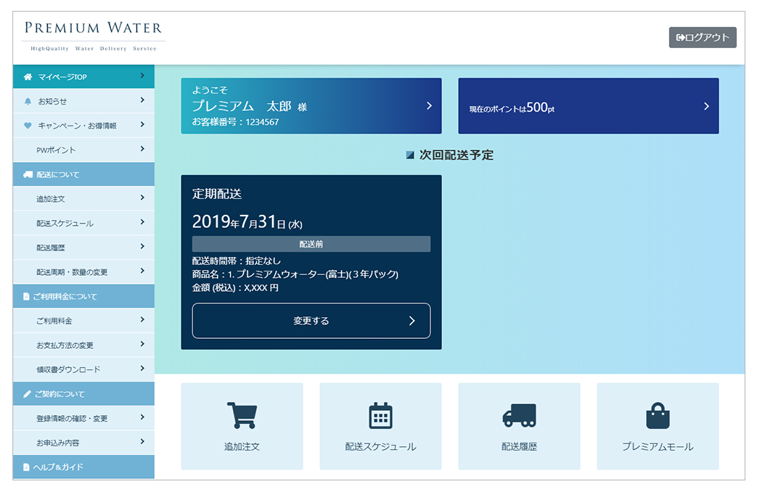Select 配送周期・数量の変更 in the sidebar
This screenshot has width=757, height=492.
tap(83, 272)
